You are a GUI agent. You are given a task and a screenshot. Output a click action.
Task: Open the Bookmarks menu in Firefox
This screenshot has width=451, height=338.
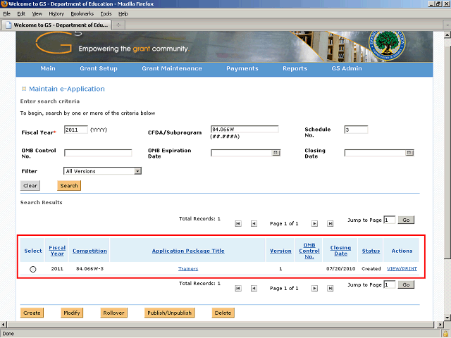click(82, 13)
